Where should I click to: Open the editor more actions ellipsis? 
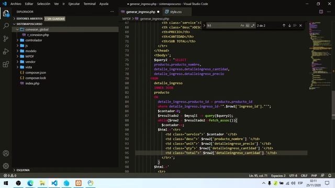[329, 11]
